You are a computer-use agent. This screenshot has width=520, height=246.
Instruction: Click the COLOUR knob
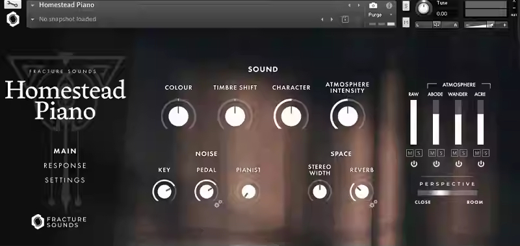178,116
